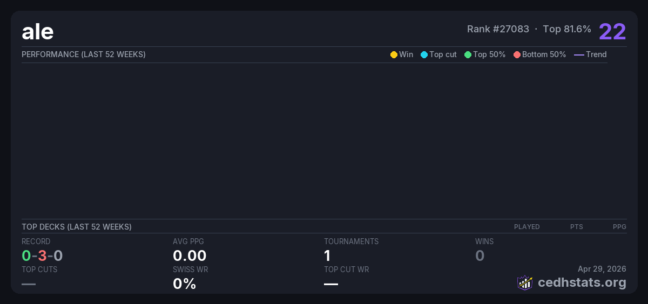Click the green Top 50% legend dot
This screenshot has height=304, width=648.
tap(468, 54)
